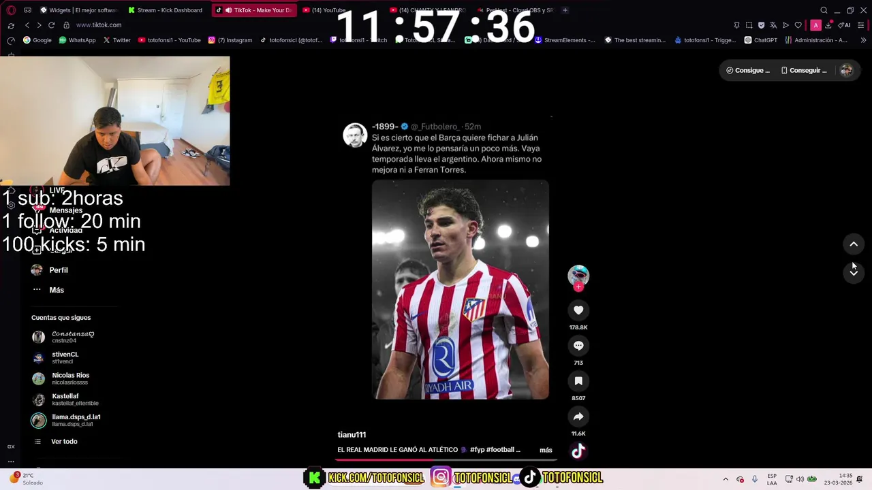Open Actividad in the TikTok sidebar

57,230
